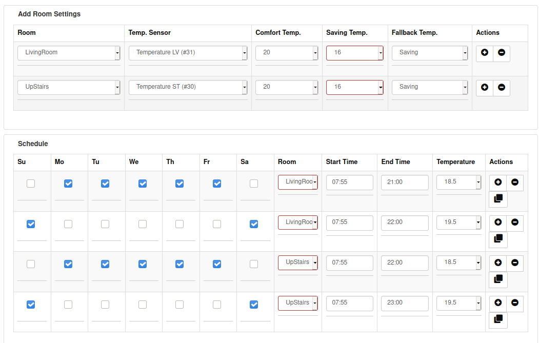Duplicate the UpStairs schedule row with temperature 18.5
Image resolution: width=539 pixels, height=343 pixels.
tap(498, 279)
